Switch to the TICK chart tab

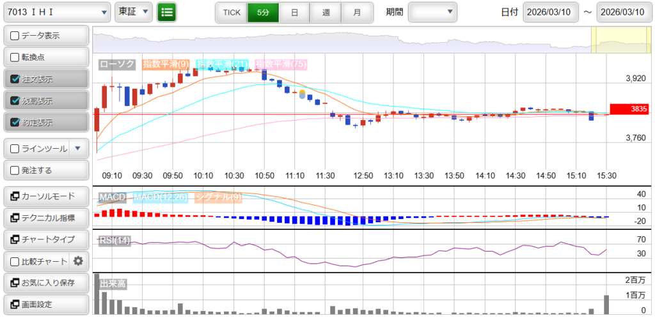231,12
